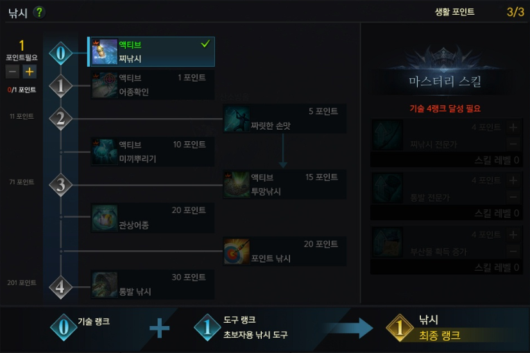This screenshot has width=530, height=353.
Task: Select the 어종확인 skill icon
Action: [x=105, y=85]
